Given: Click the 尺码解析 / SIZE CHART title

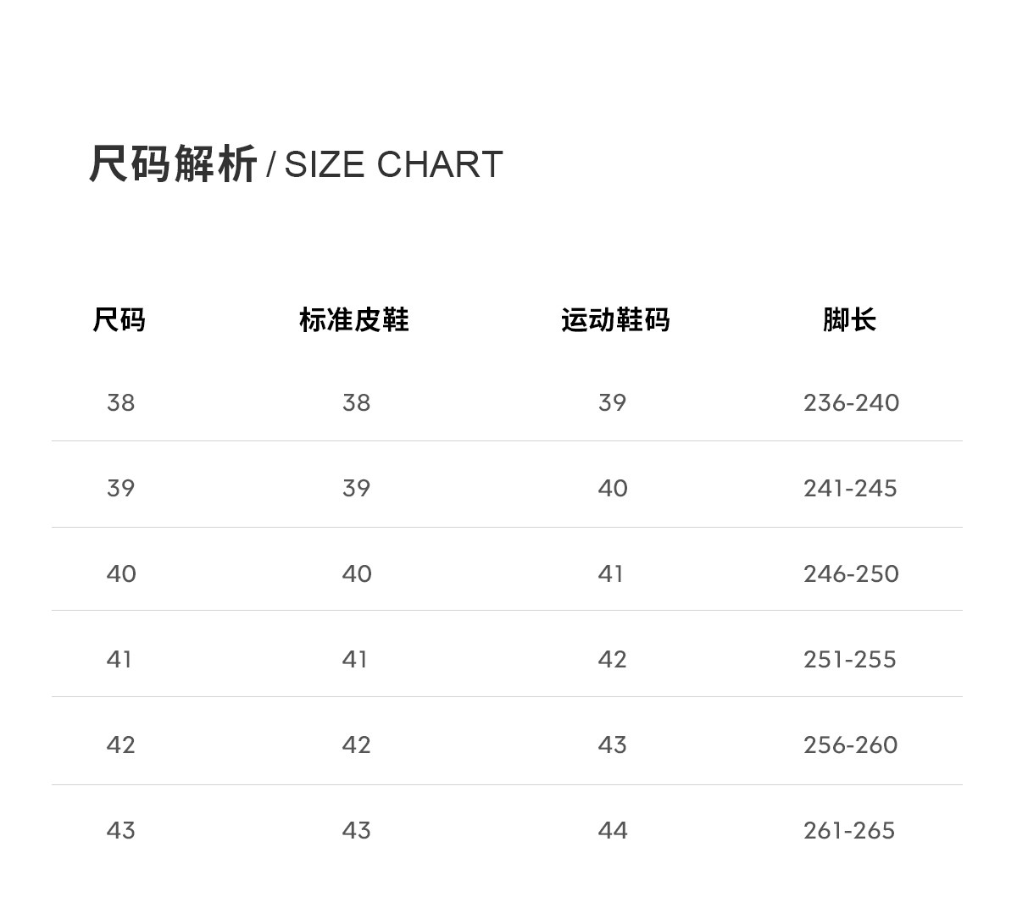Looking at the screenshot, I should pyautogui.click(x=296, y=164).
